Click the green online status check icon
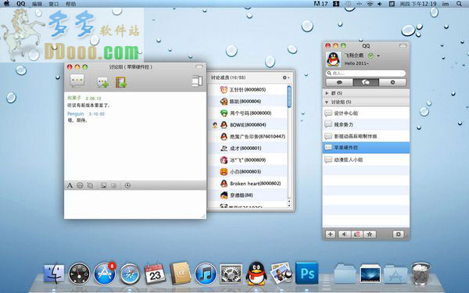Viewport: 469px width, 293px height. (x=371, y=55)
